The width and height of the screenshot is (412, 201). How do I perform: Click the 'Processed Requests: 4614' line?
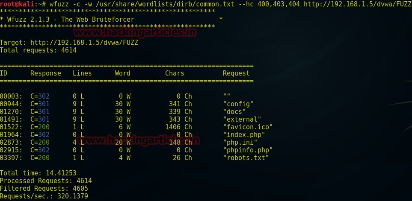tap(46, 181)
